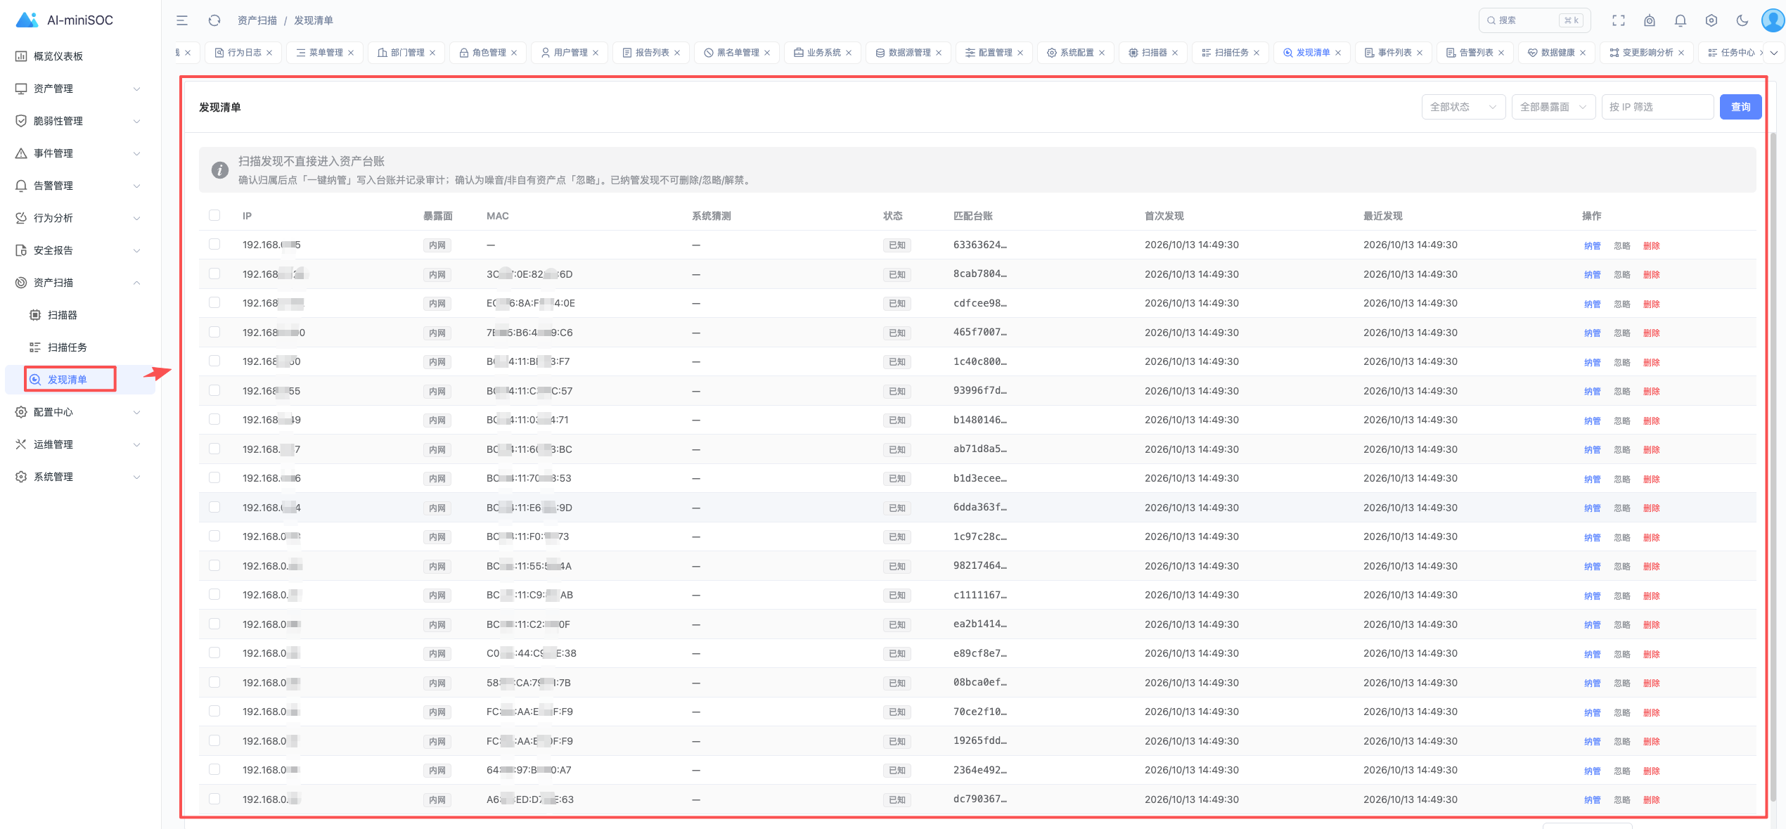Open the 全部状态 status dropdown
Image resolution: width=1786 pixels, height=829 pixels.
1463,107
